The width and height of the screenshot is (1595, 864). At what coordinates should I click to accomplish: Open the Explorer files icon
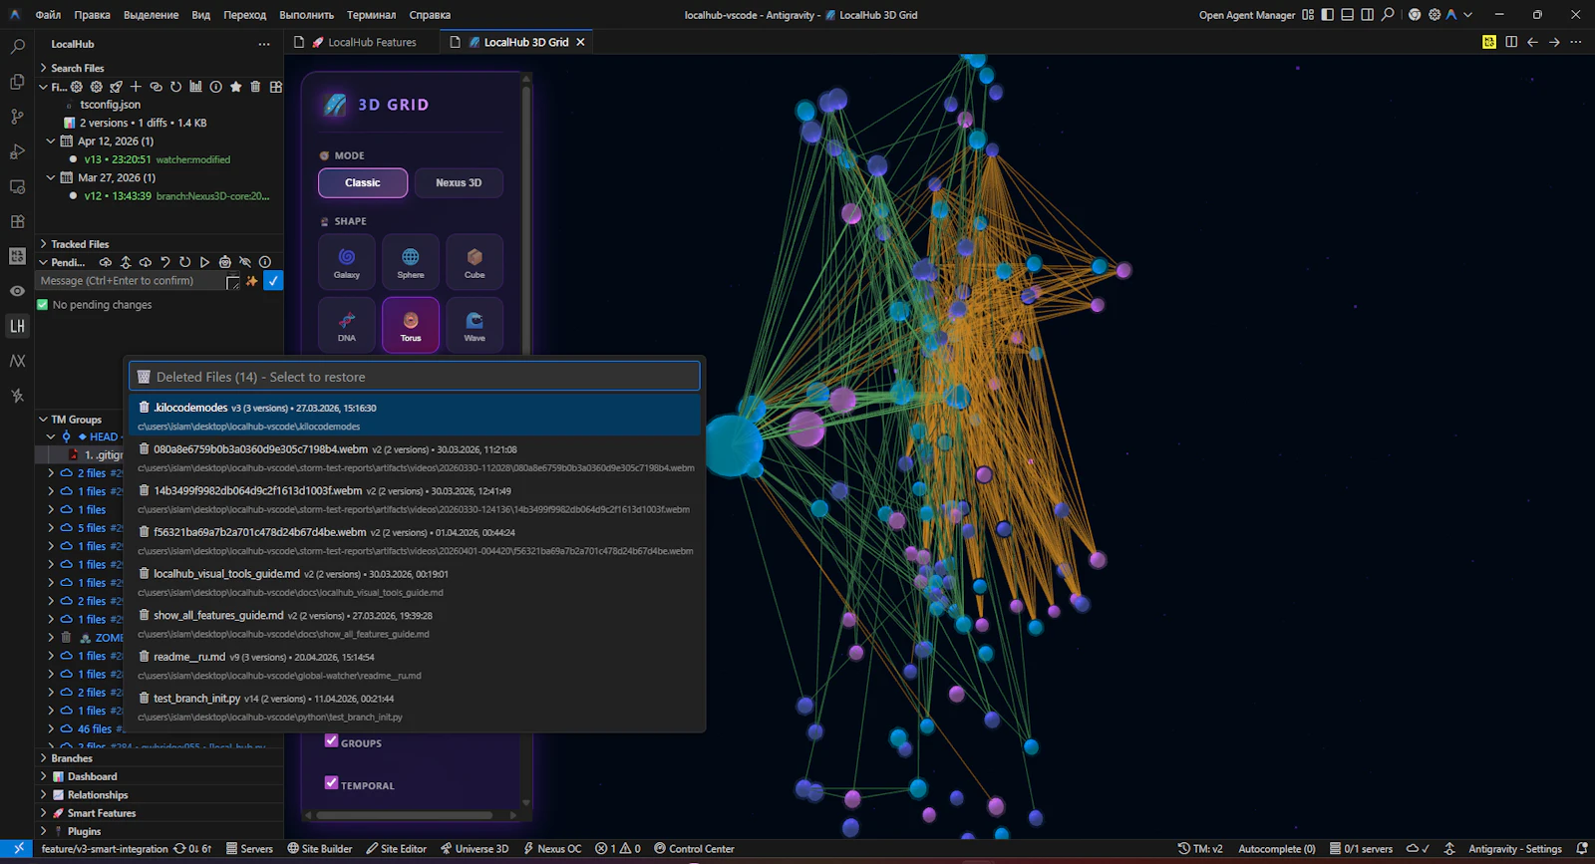[x=17, y=82]
